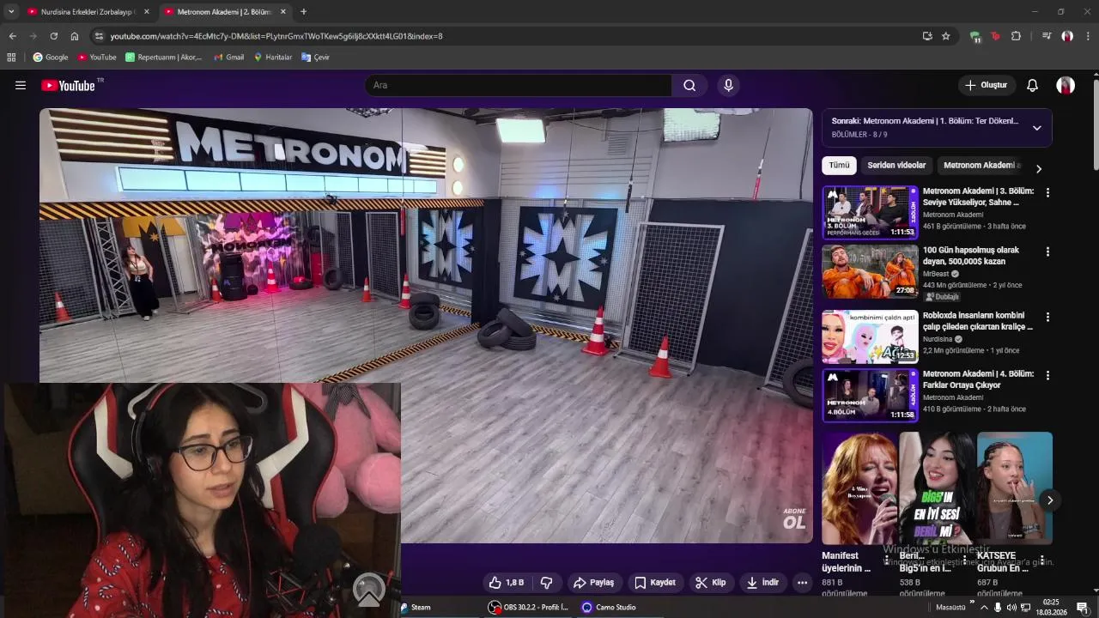Open Robloxda insanların kombini video thumbnail
This screenshot has width=1099, height=618.
pyautogui.click(x=870, y=336)
